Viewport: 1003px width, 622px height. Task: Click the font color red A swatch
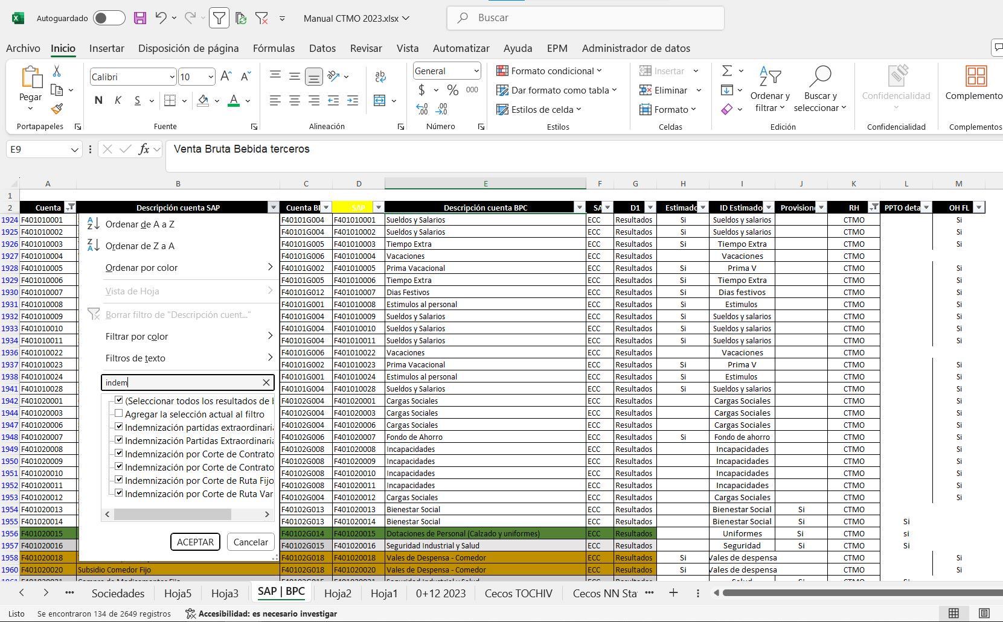tap(234, 101)
